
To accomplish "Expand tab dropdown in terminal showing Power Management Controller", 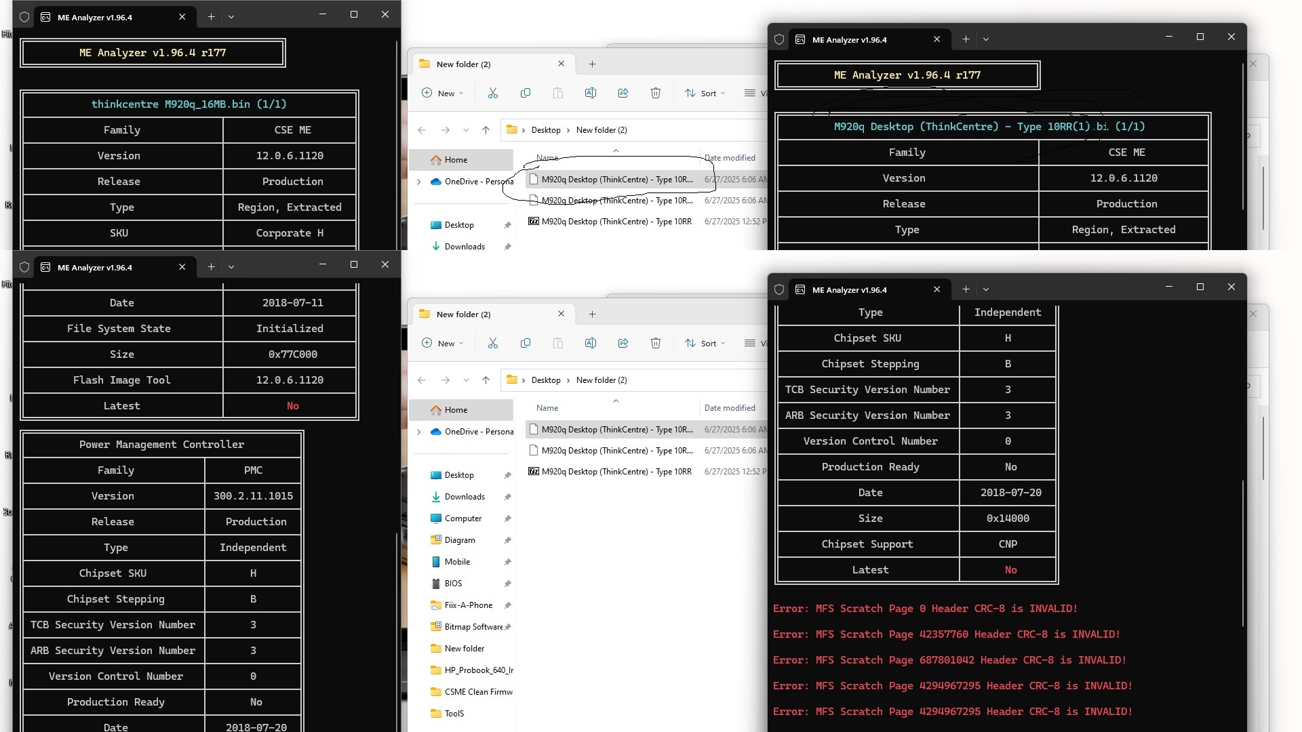I will 231,267.
